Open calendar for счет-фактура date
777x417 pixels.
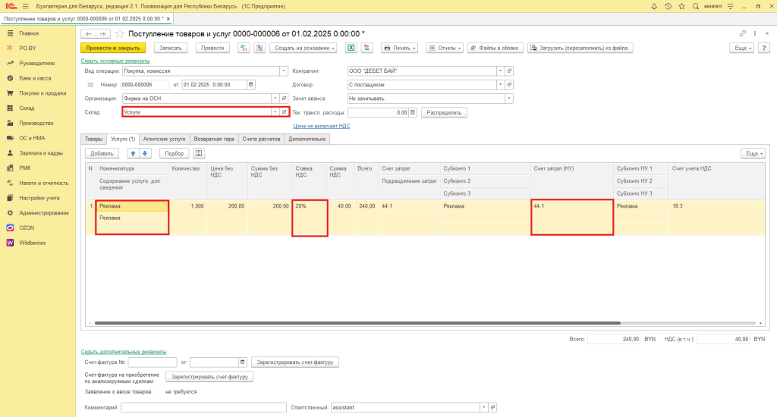tap(242, 362)
